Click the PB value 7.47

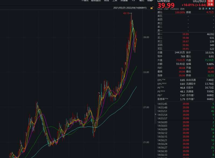(182, 95)
